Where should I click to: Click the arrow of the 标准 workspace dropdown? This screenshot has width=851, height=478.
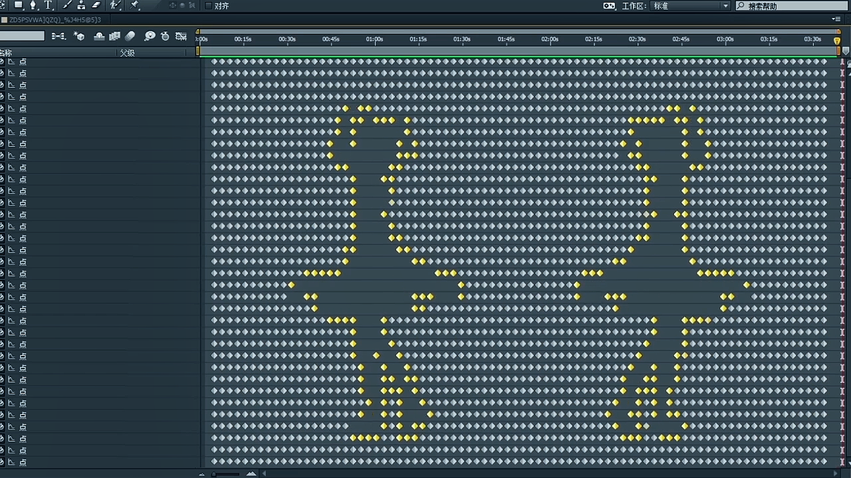[725, 6]
